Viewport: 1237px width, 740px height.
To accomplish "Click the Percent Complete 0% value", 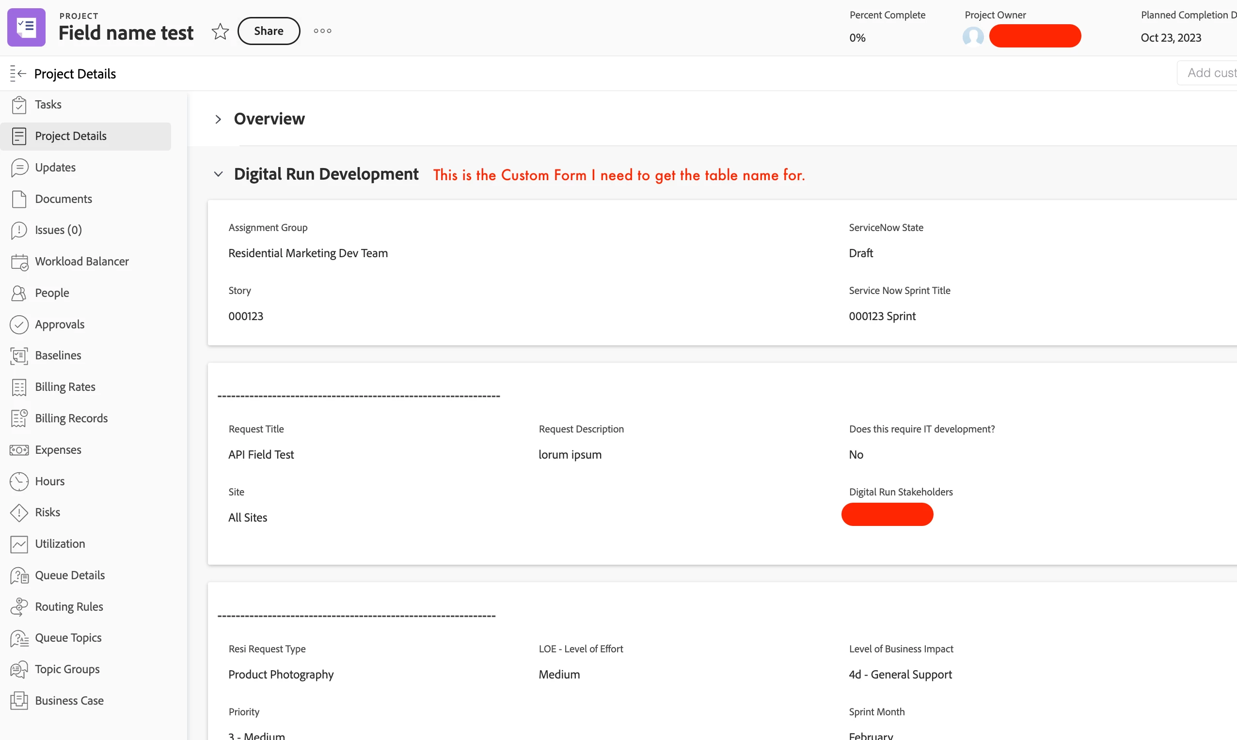I will point(857,38).
